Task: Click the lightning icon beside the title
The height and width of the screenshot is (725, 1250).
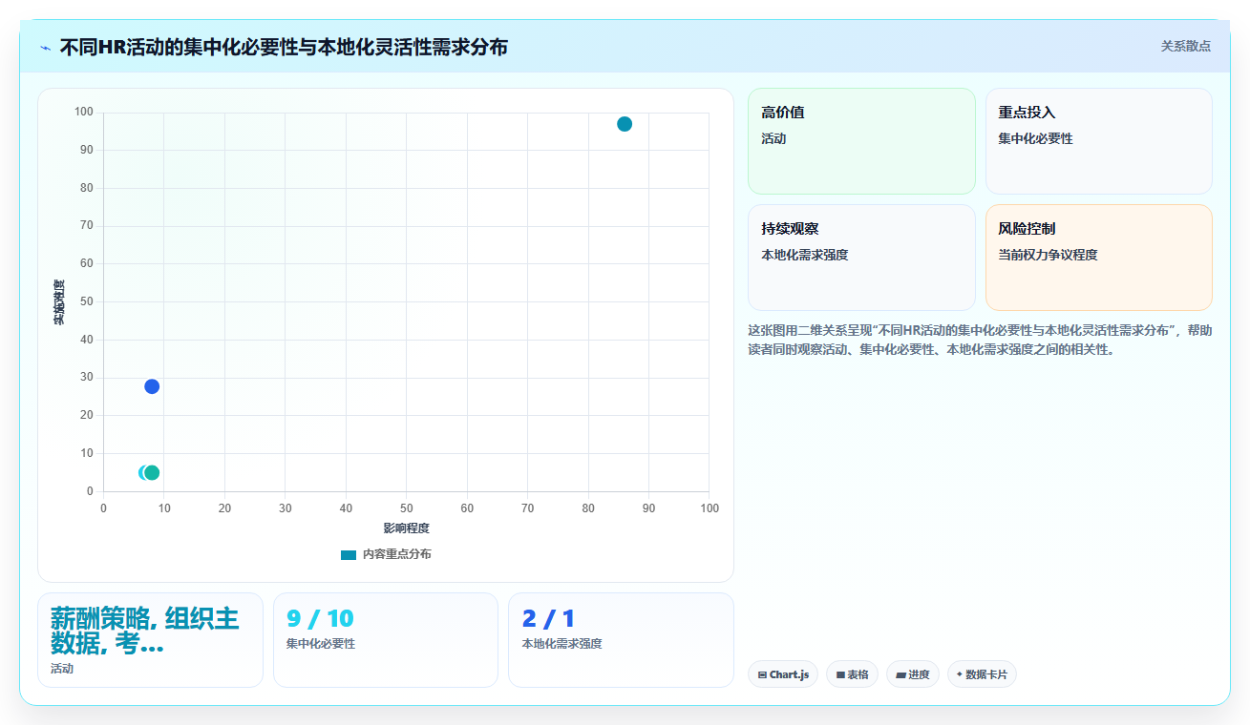Action: click(x=45, y=47)
